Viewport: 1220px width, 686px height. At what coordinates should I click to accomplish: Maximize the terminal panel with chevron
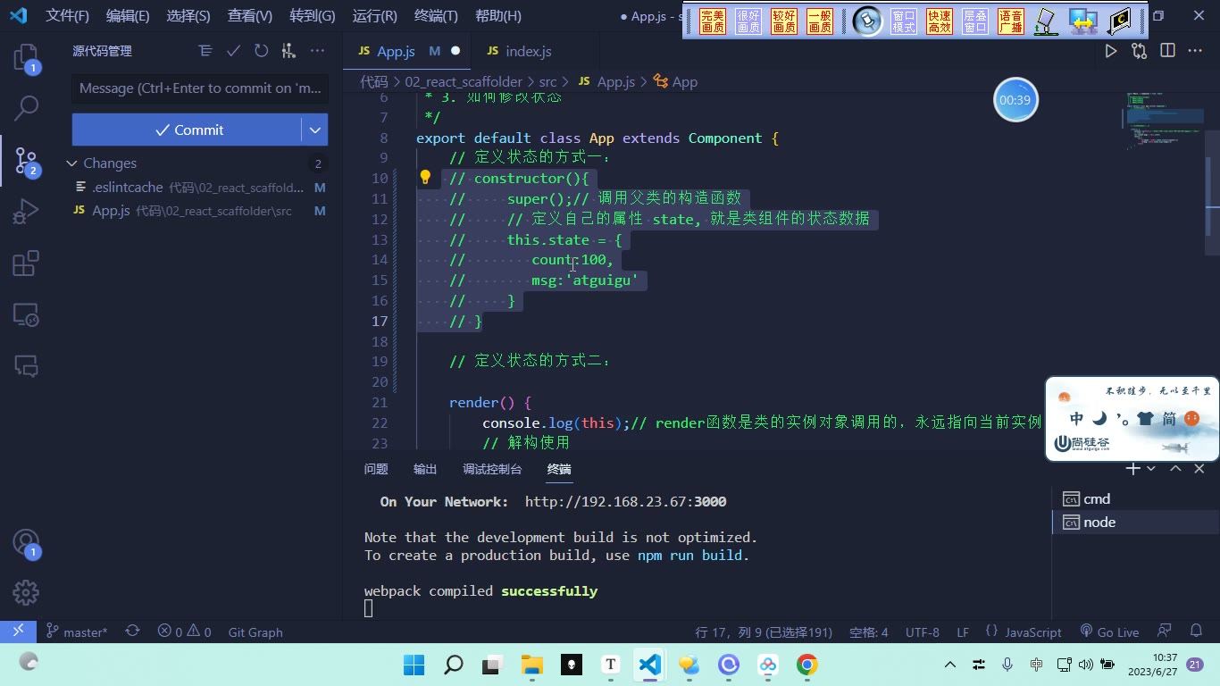(x=1175, y=469)
